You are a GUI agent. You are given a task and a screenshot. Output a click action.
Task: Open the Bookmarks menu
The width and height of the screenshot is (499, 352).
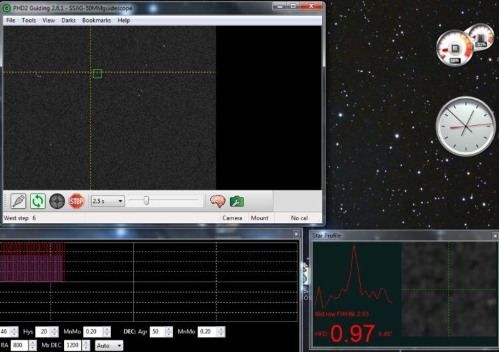coord(96,21)
